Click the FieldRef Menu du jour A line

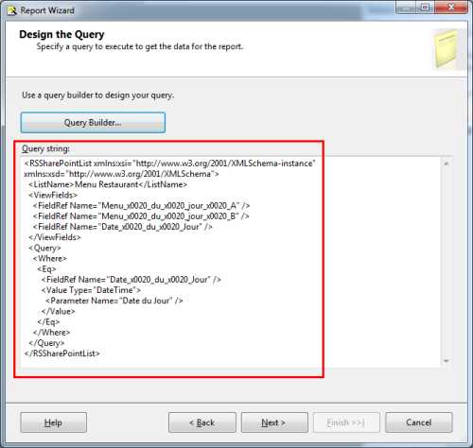pyautogui.click(x=141, y=206)
